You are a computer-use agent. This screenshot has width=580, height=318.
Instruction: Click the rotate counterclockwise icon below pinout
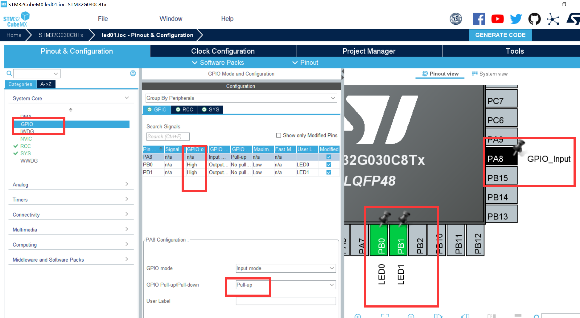pos(465,316)
